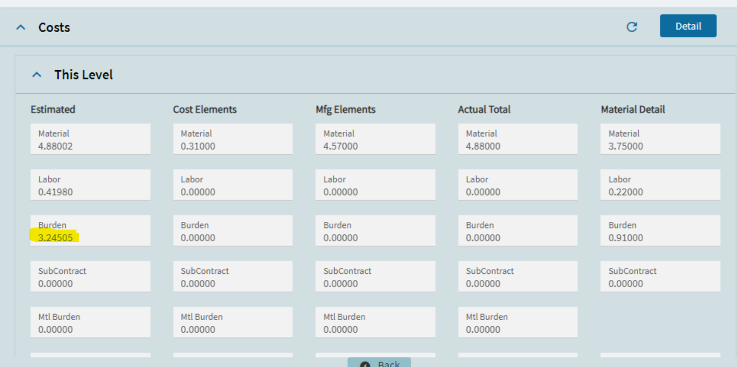Select the Mfg Elements Labor field
737x367 pixels.
click(375, 185)
